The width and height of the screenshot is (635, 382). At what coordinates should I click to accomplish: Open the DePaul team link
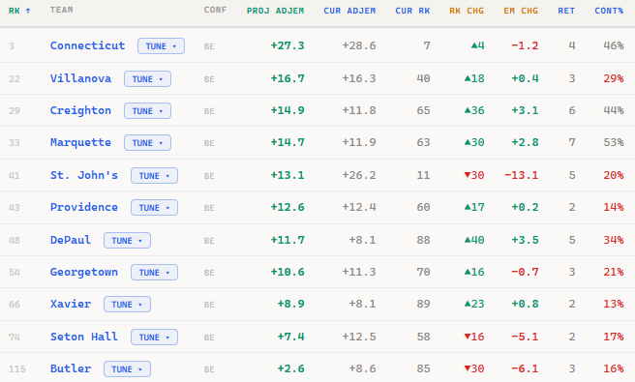(x=71, y=240)
